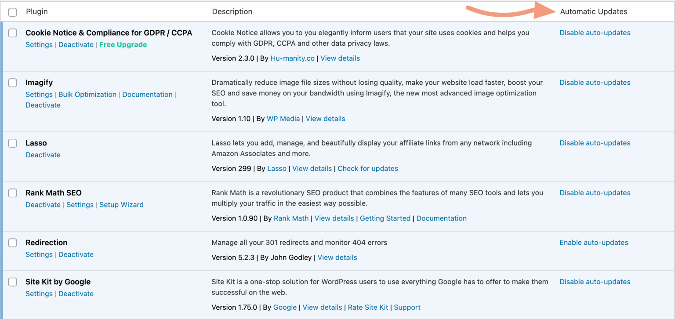
Task: Disable auto-updates for Site Kit by Google
Action: (595, 282)
